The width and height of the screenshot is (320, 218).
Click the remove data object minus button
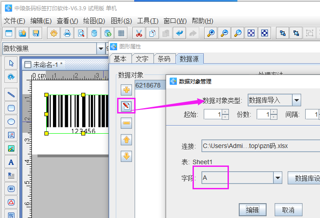tap(127, 123)
